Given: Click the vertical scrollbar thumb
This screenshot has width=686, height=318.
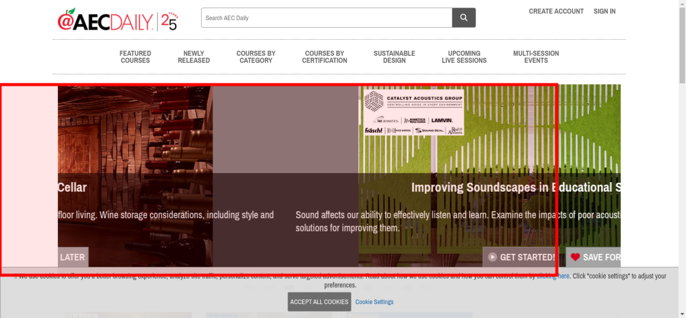Looking at the screenshot, I should [x=682, y=44].
